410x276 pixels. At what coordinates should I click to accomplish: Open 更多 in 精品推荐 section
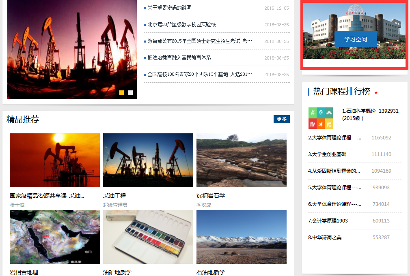(281, 119)
